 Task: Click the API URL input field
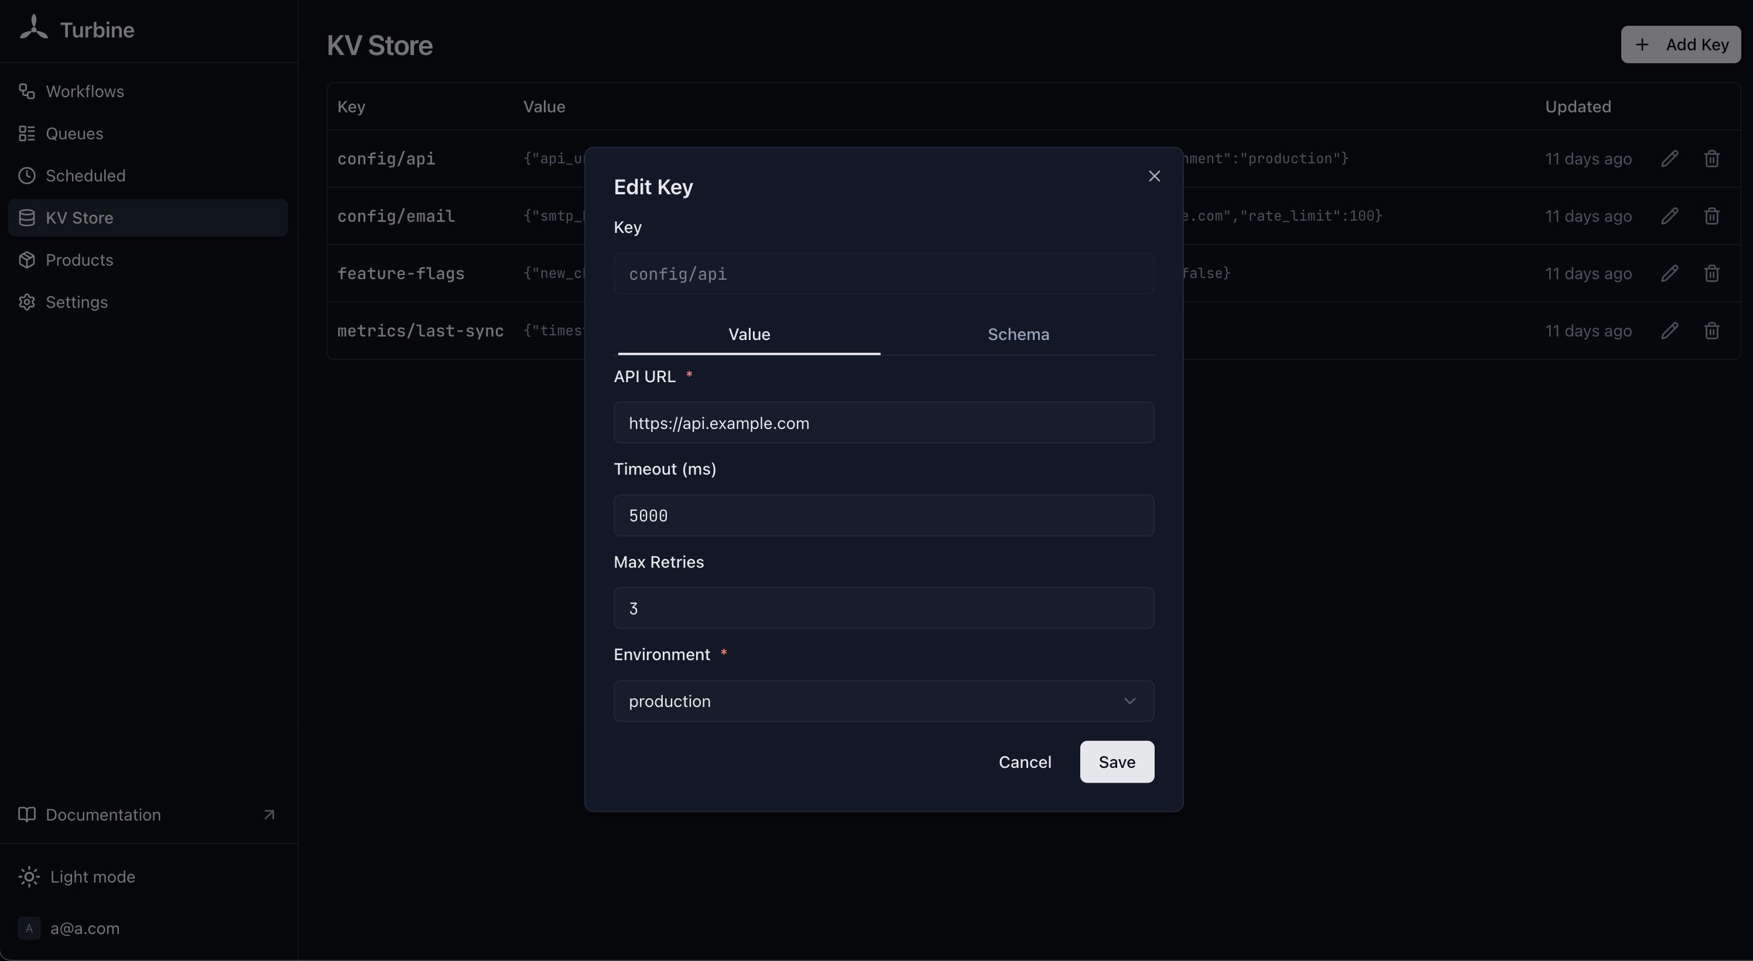(884, 423)
